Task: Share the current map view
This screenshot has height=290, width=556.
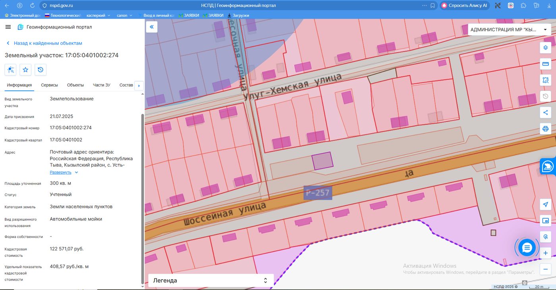Action: (545, 113)
